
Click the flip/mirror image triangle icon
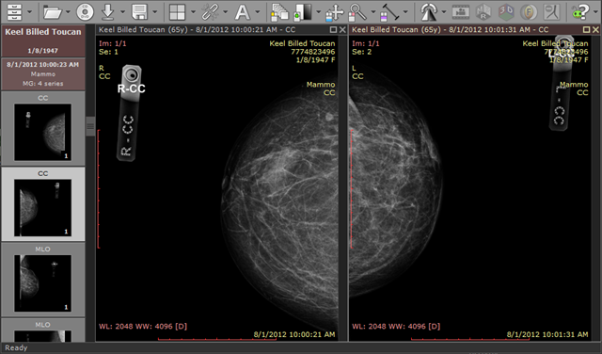429,12
